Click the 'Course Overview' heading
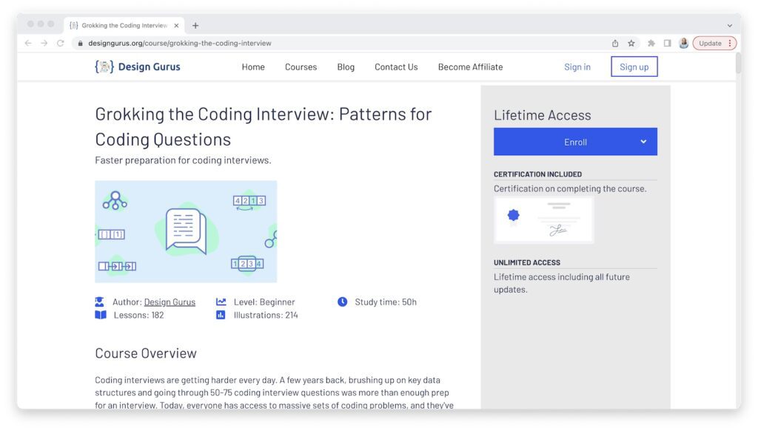 (146, 352)
